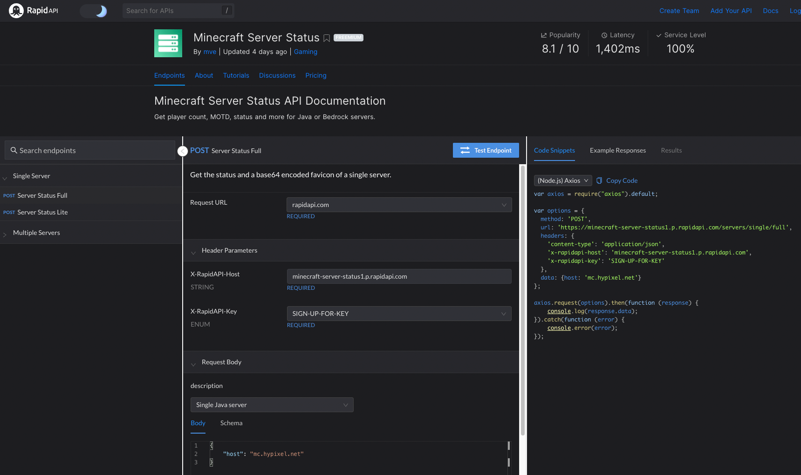The height and width of the screenshot is (475, 801).
Task: Open Create Team link
Action: (x=679, y=11)
